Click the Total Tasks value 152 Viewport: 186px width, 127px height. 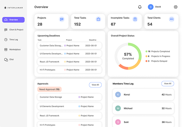[x=77, y=24]
